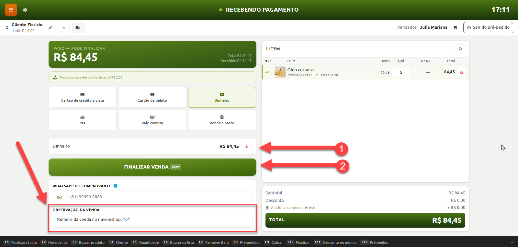Screen dimensions: 518x247
Task: Click the trash icon beside Adicional de venda
Action: 267,208
